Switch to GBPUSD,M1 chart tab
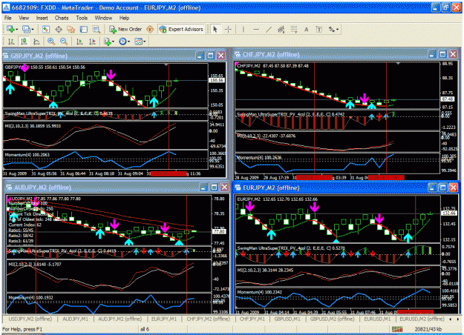This screenshot has width=464, height=335. click(287, 319)
